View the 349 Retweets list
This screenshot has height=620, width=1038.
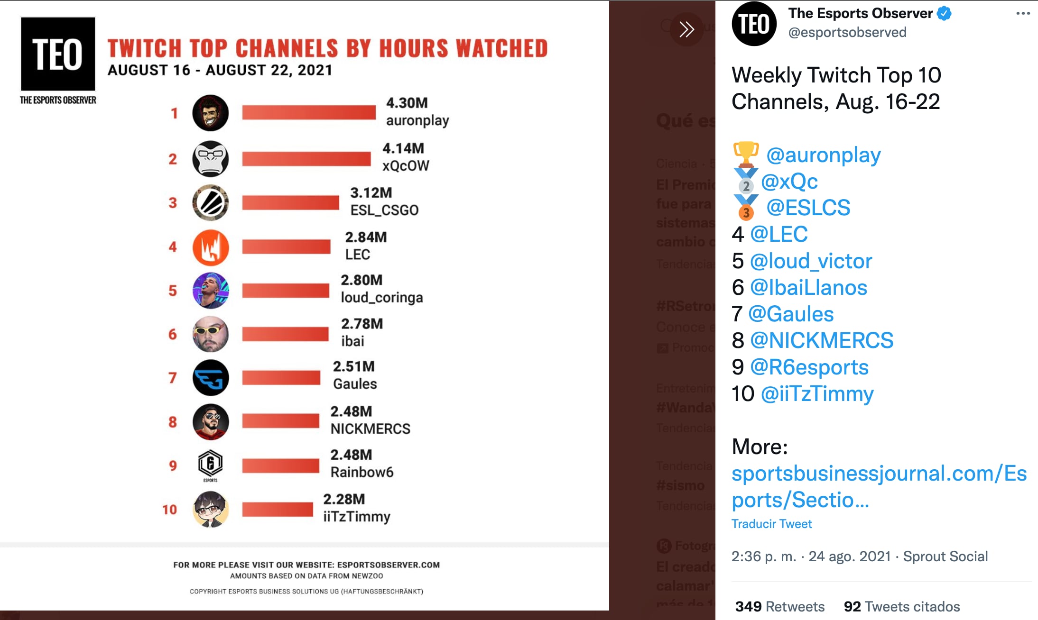pos(779,606)
